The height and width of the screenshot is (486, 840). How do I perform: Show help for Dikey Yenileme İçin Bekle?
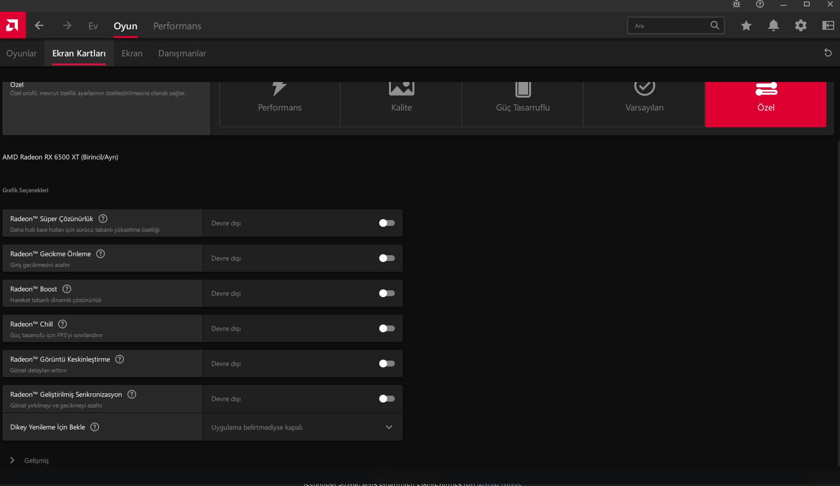click(x=95, y=427)
